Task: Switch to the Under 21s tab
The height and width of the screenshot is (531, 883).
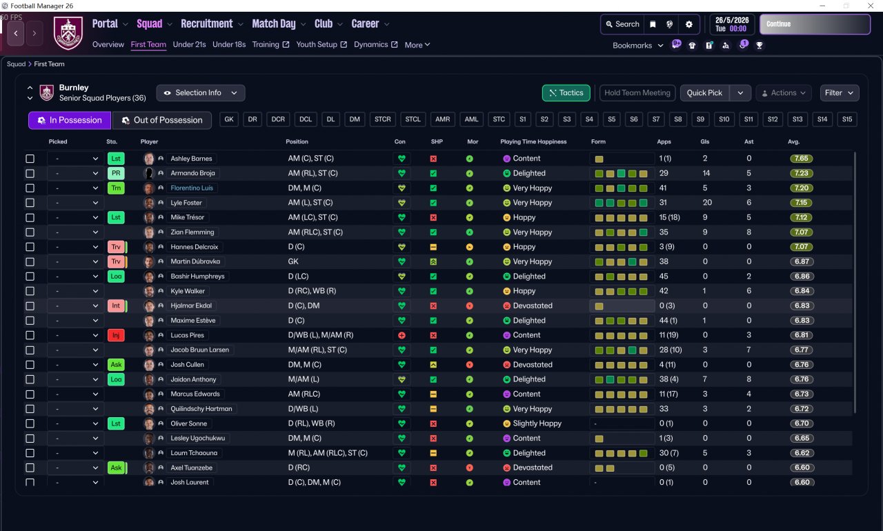Action: pos(189,45)
